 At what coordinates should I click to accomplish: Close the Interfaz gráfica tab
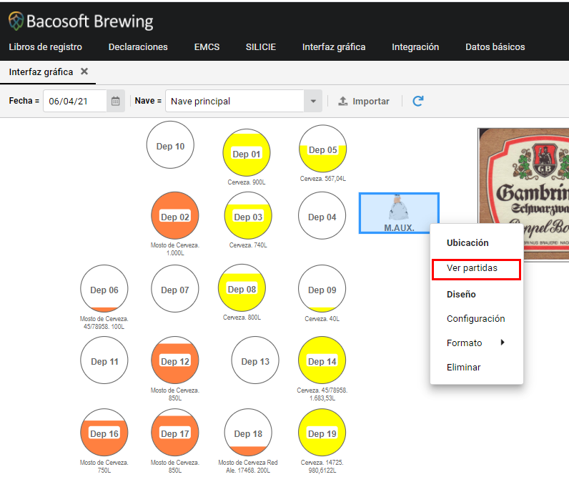click(84, 72)
